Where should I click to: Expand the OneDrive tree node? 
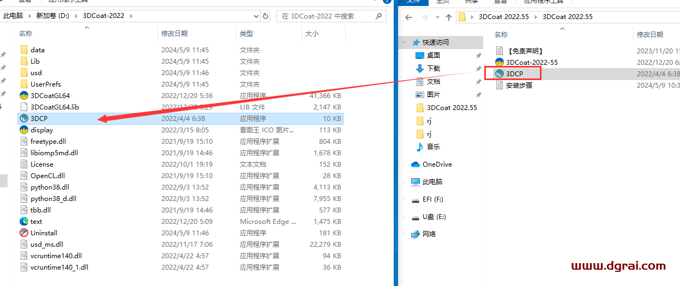tap(404, 165)
